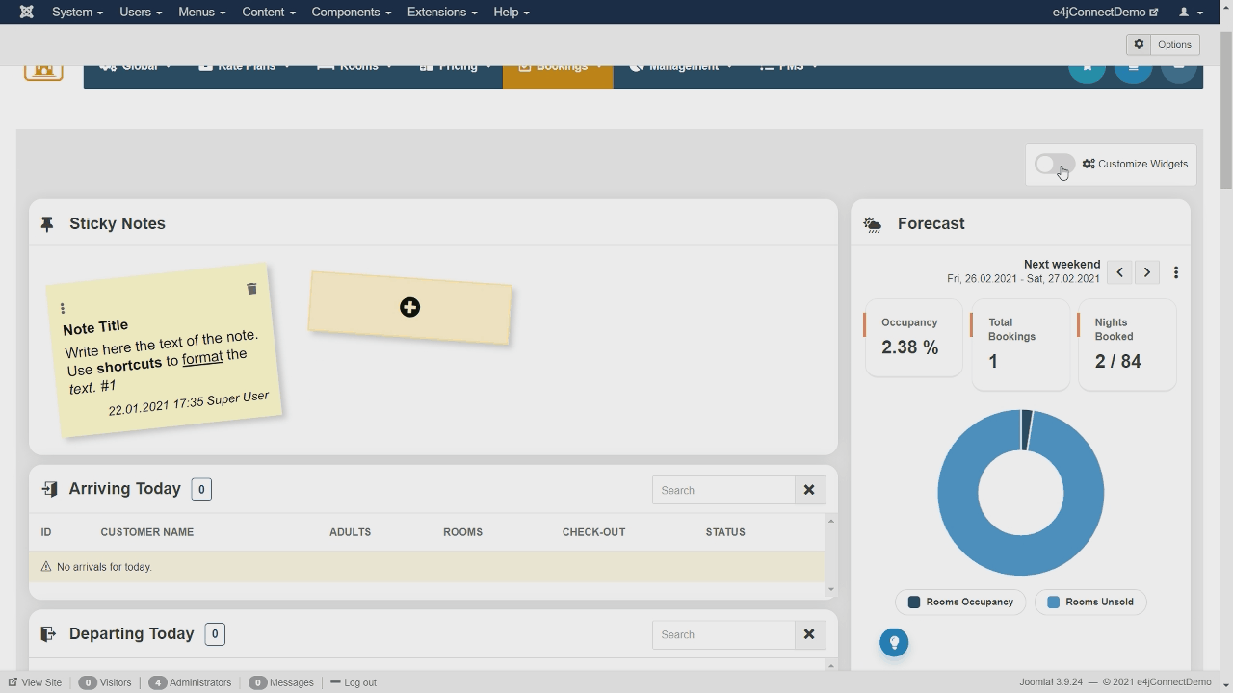Add a new sticky note
Screen dimensions: 1233x693
(409, 307)
